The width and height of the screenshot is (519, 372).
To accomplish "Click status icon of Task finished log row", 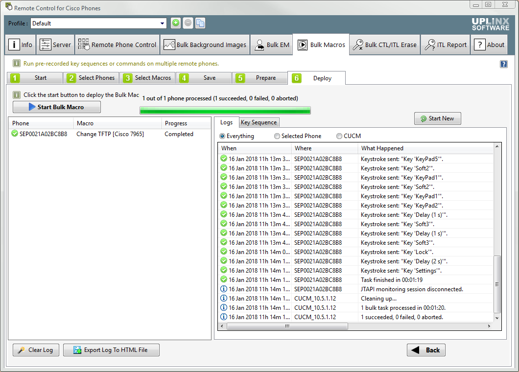I will [x=224, y=279].
